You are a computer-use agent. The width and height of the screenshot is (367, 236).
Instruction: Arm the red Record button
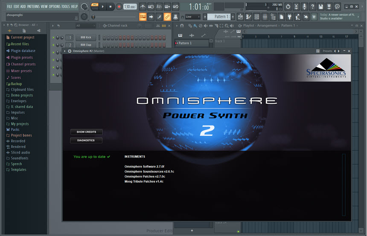pos(119,6)
